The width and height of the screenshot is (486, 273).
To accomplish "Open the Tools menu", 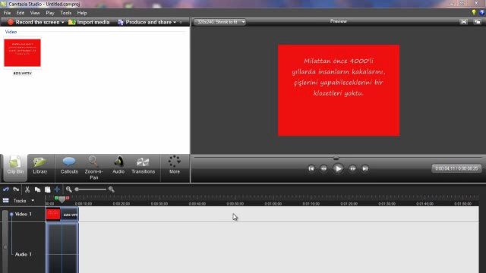I will pos(66,13).
